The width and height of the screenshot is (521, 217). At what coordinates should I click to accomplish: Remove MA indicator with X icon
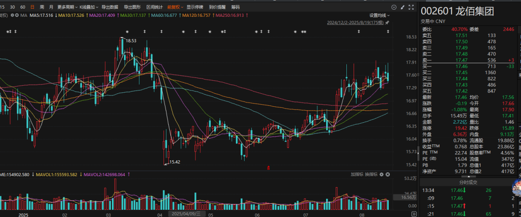[17, 15]
